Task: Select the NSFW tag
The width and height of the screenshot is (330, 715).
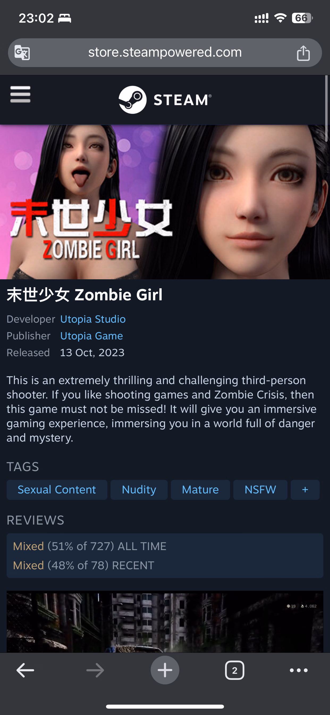Action: [260, 490]
